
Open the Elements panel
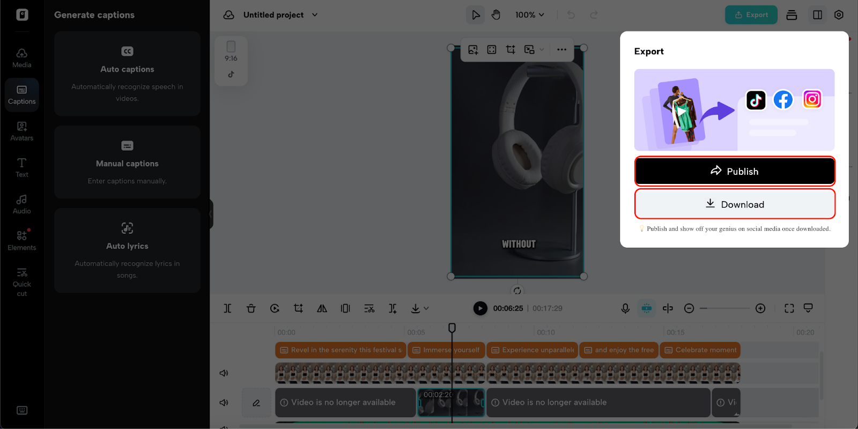pyautogui.click(x=21, y=241)
